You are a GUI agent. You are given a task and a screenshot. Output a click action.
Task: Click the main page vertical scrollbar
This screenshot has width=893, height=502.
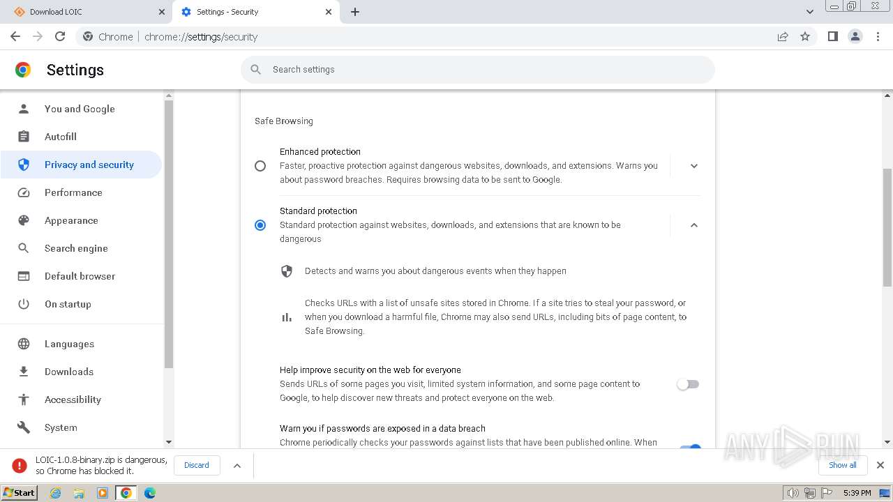(887, 227)
